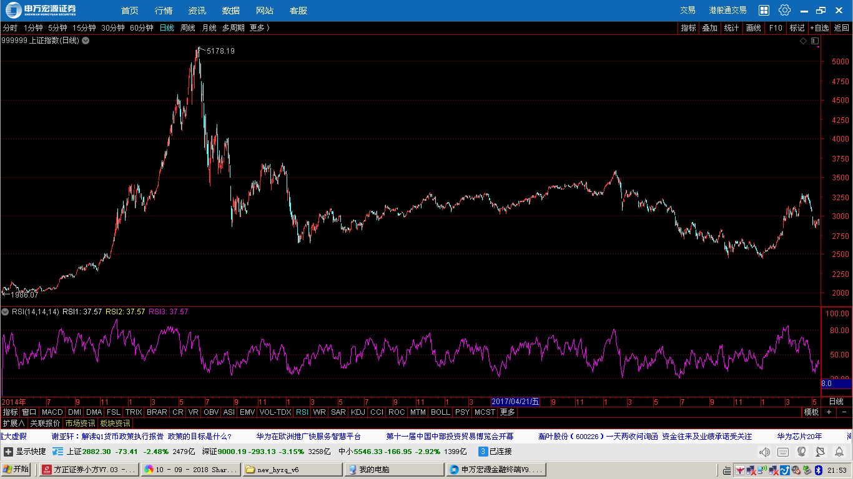Image resolution: width=853 pixels, height=479 pixels.
Task: Click the Shenwan Hongyuan Securities logo
Action: pos(41,10)
